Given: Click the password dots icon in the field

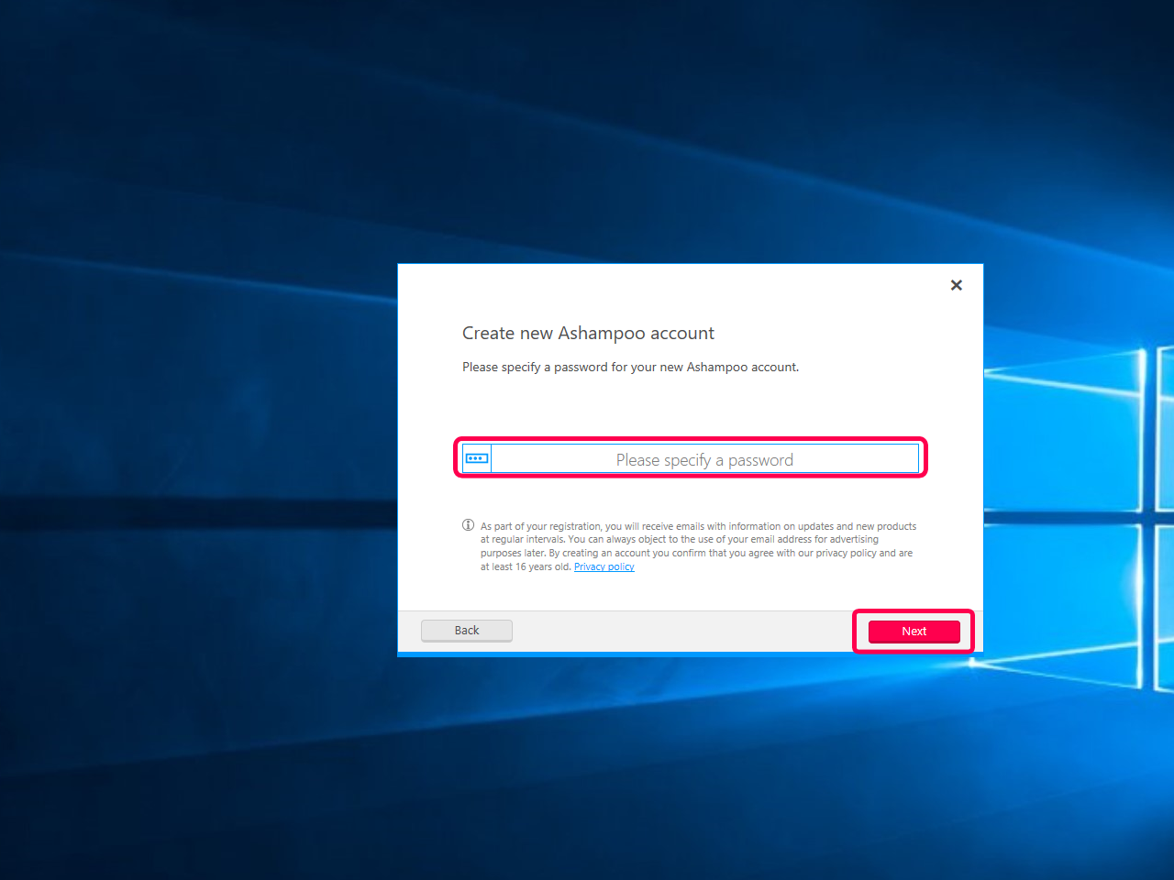Looking at the screenshot, I should pyautogui.click(x=477, y=458).
